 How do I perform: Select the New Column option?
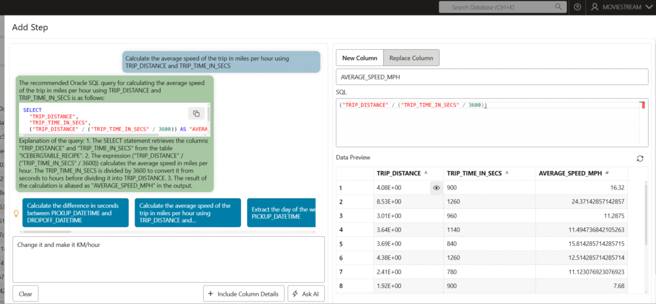[x=359, y=58]
